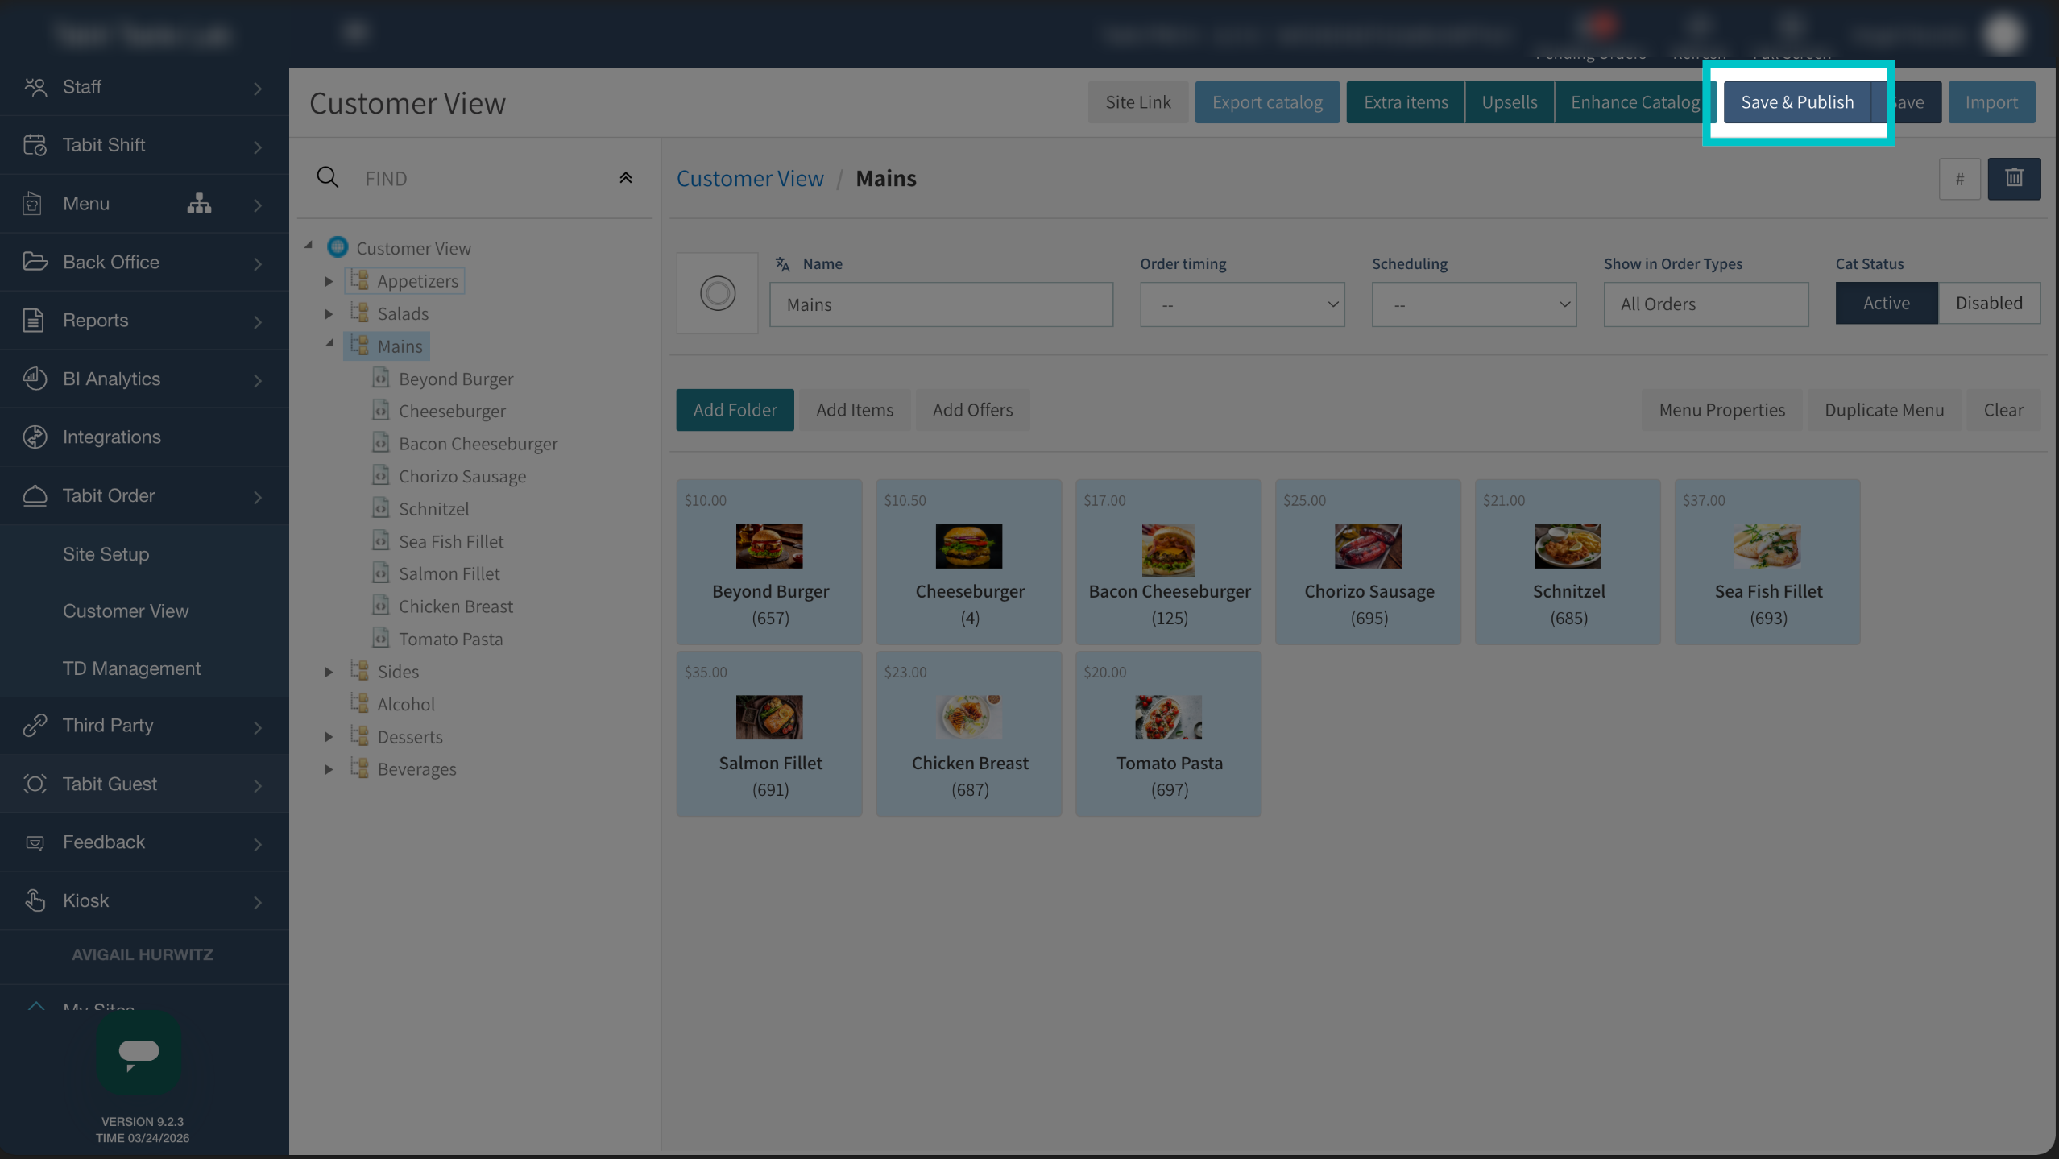Click the Add Items button

point(855,410)
